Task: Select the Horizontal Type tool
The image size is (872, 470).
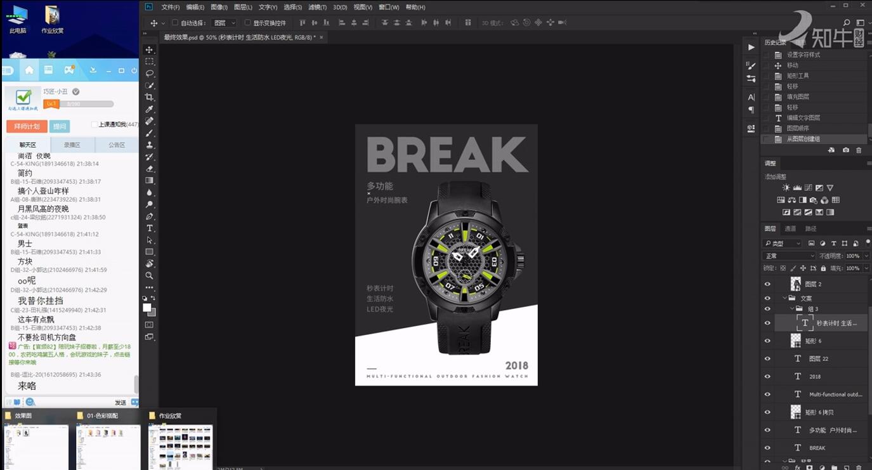Action: (x=150, y=228)
